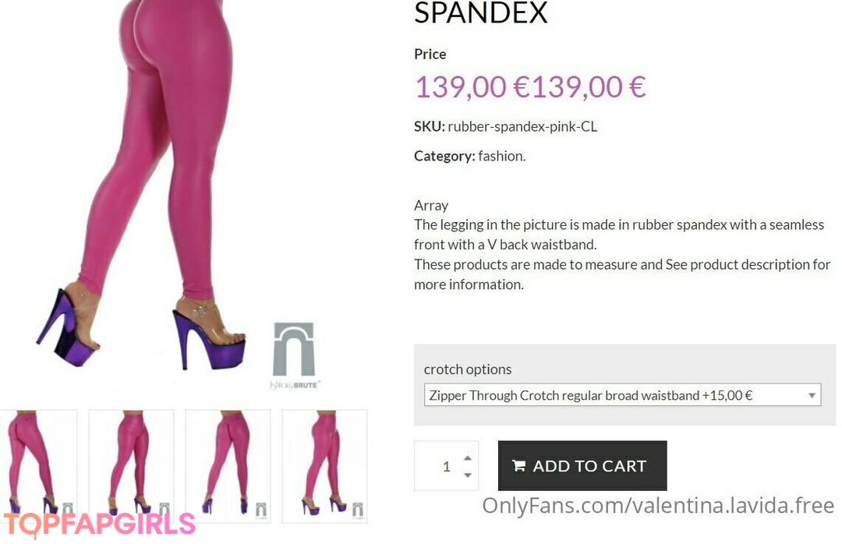This screenshot has height=544, width=842.
Task: Open the crotch options dropdown
Action: click(622, 395)
